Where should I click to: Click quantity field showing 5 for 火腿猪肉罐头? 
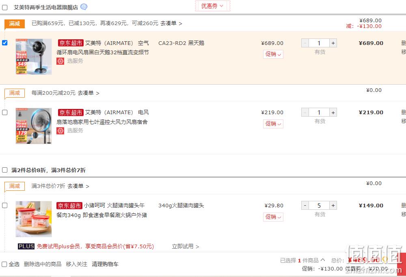click(319, 205)
